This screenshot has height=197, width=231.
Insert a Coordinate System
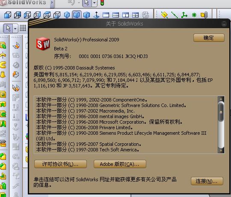(184, 15)
